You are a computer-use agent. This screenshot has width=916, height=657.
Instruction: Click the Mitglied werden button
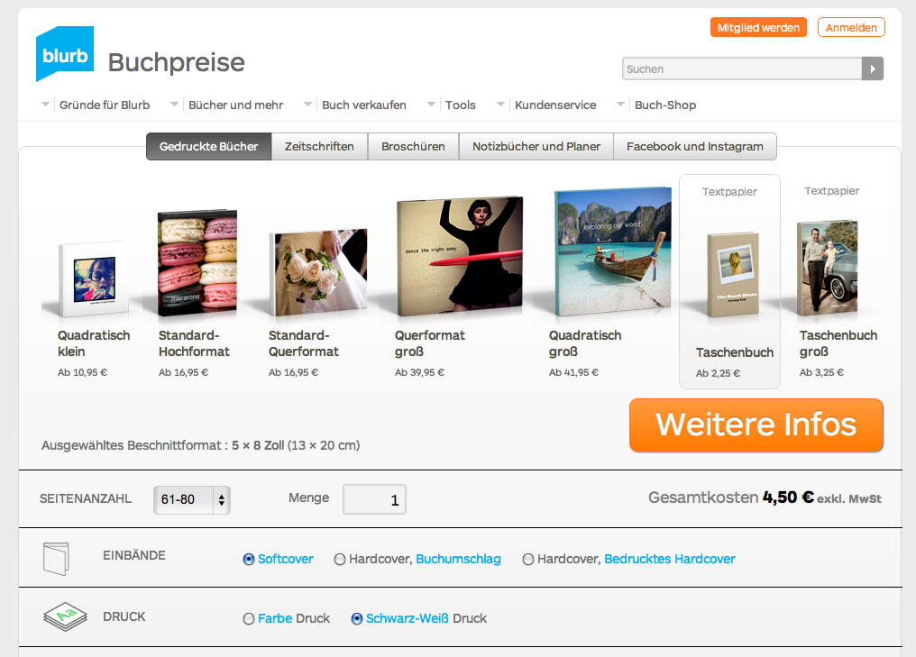(x=758, y=27)
